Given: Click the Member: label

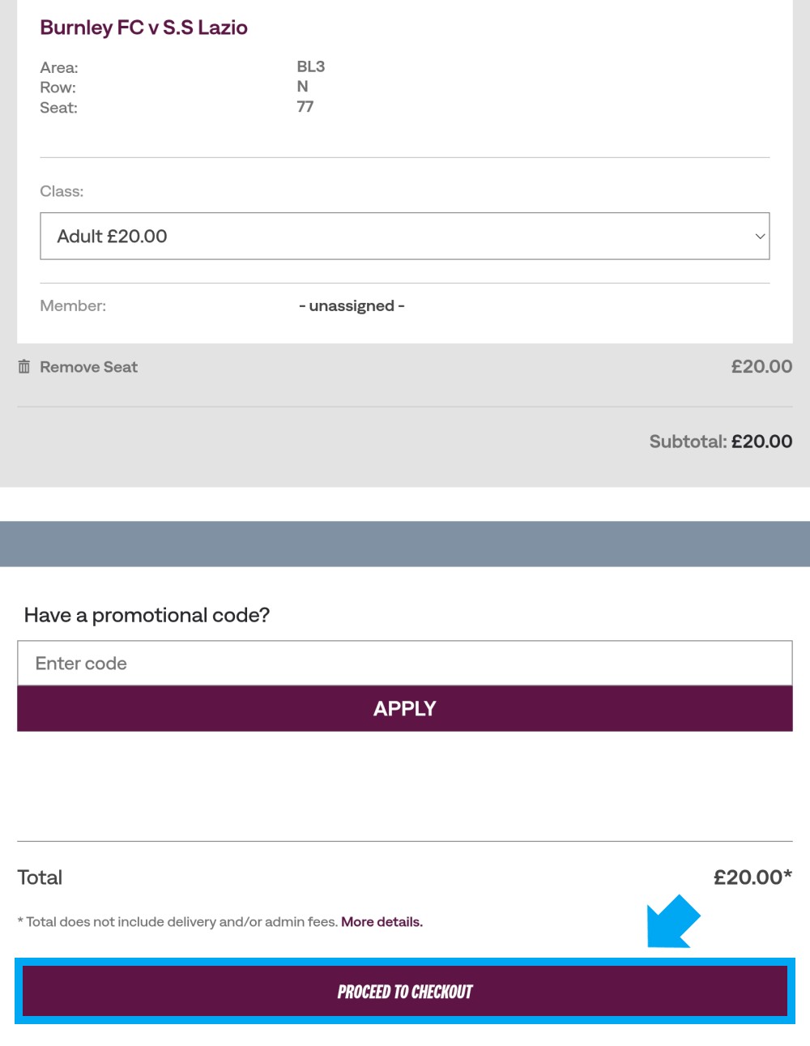Looking at the screenshot, I should click(73, 306).
